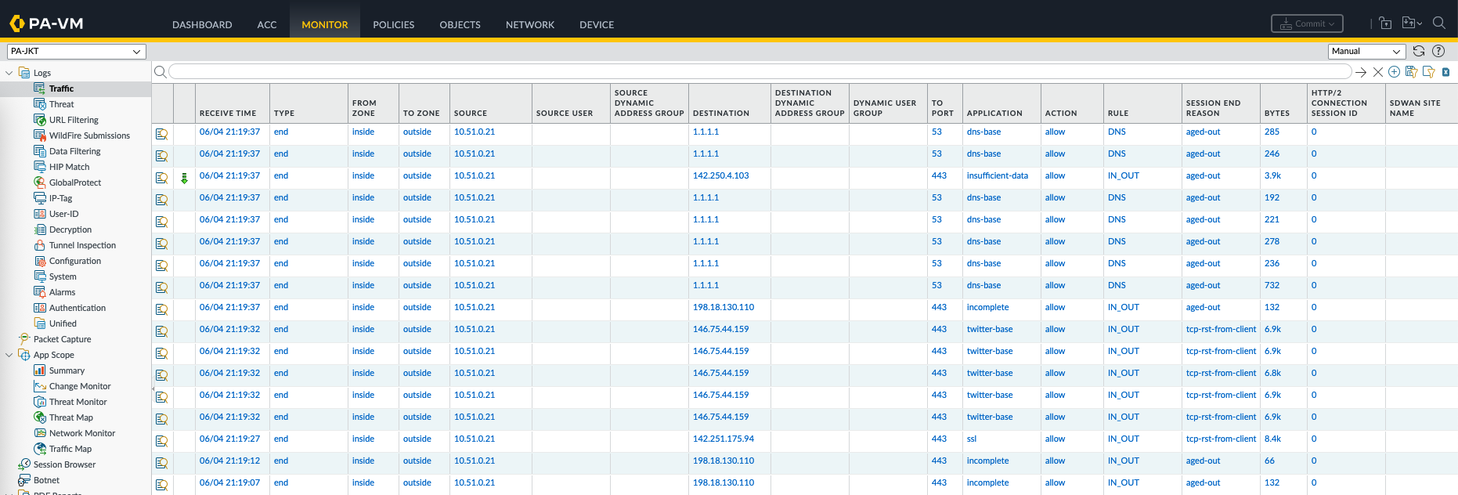This screenshot has height=495, width=1458.
Task: Clear the filter with the X icon
Action: [x=1377, y=72]
